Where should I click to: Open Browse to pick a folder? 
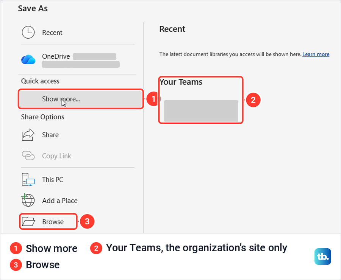pyautogui.click(x=48, y=222)
